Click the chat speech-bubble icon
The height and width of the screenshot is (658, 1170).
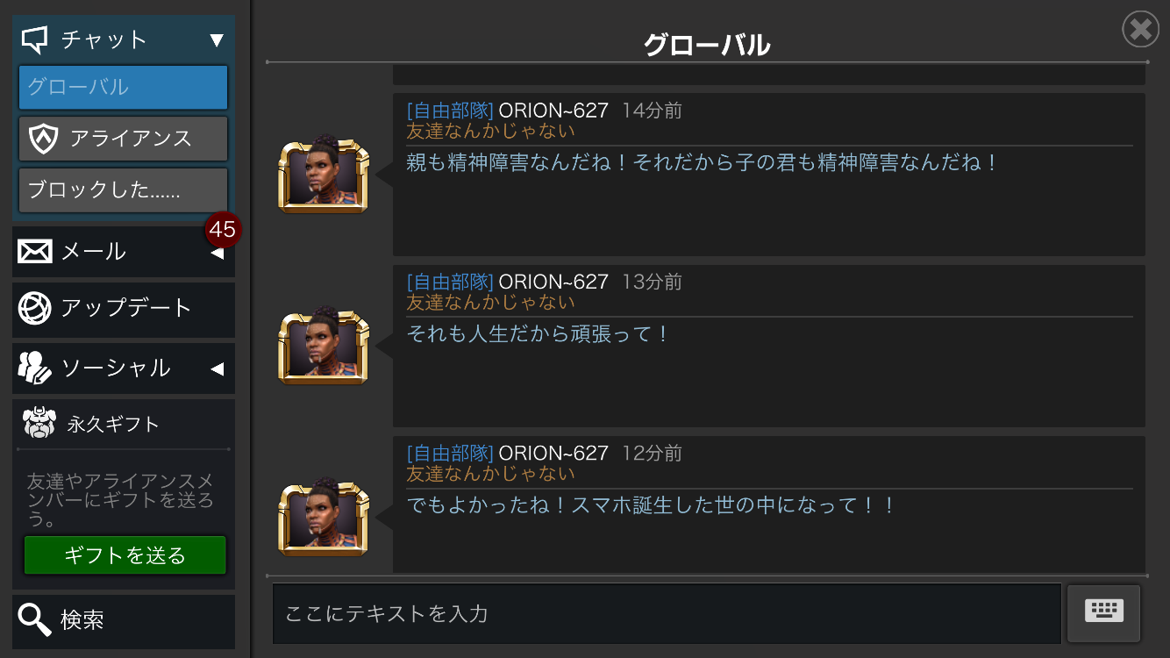coord(34,39)
